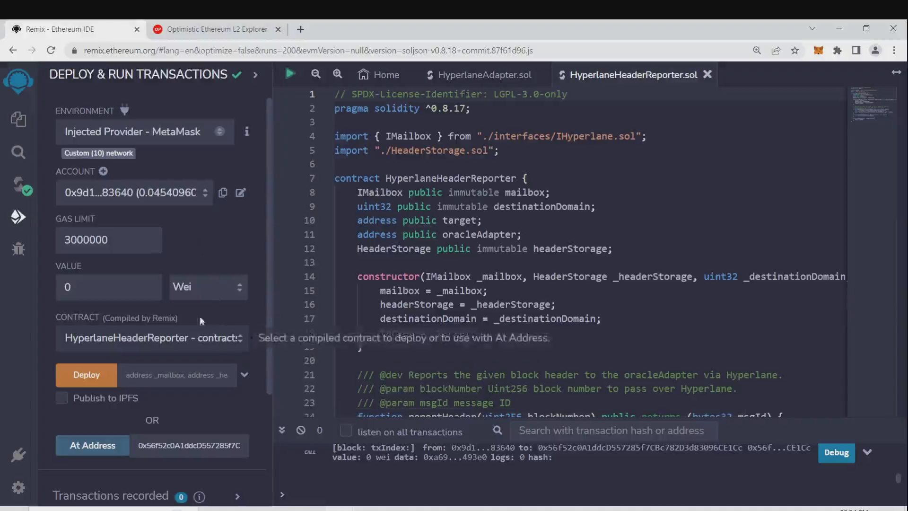Reload the browser page

point(51,50)
